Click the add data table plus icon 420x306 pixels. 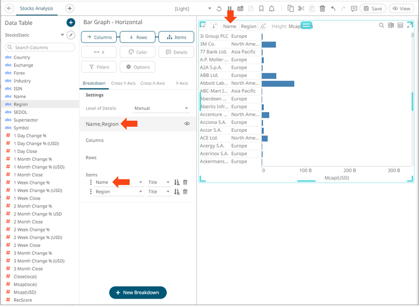[71, 23]
